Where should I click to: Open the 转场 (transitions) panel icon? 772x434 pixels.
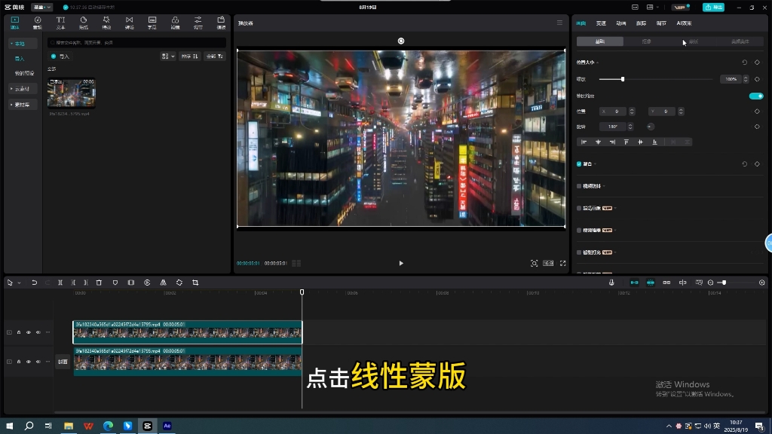(129, 23)
